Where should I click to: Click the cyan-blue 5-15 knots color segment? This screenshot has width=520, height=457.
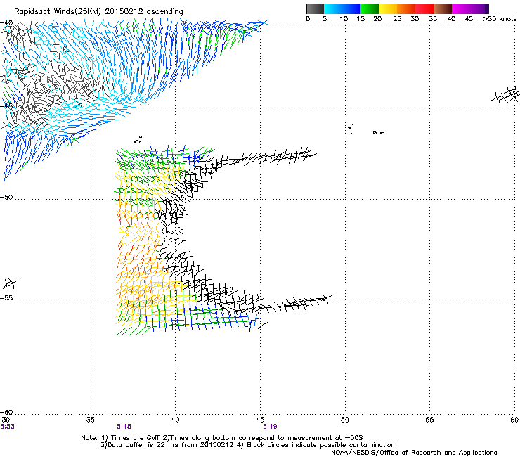342,8
